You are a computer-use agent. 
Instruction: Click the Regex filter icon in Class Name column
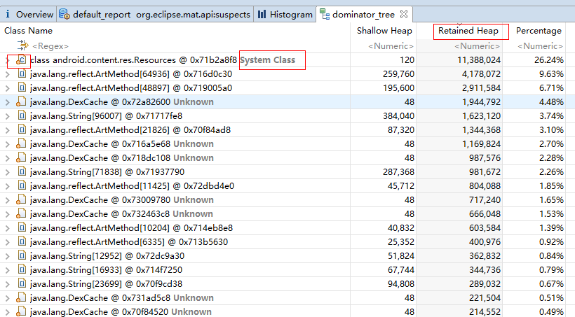point(22,45)
